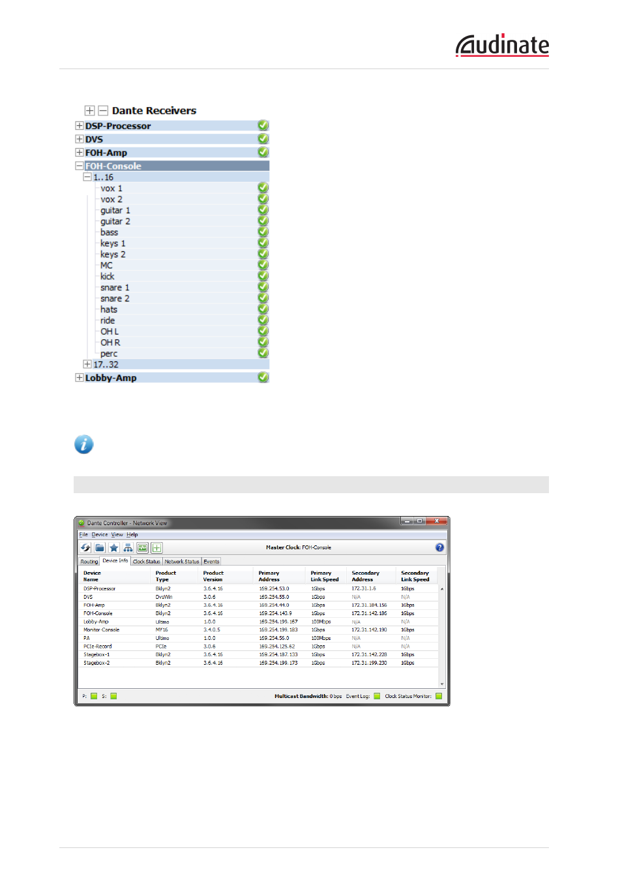This screenshot has height=880, width=622.
Task: Click the primary address 169.254.53.0
Action: pyautogui.click(x=274, y=588)
